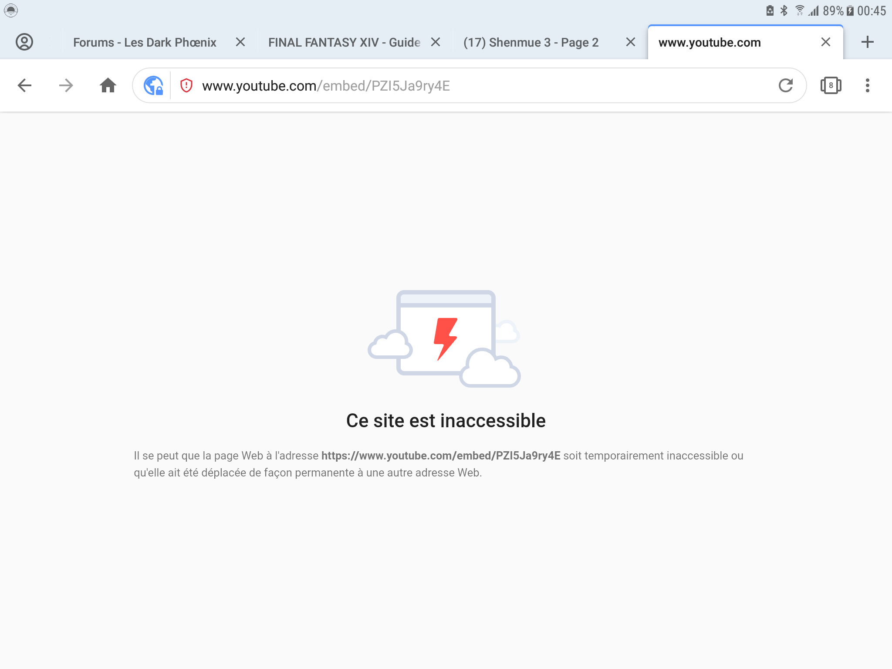Close the Forums - Les Dark Phœnix tab
This screenshot has width=892, height=669.
click(240, 42)
